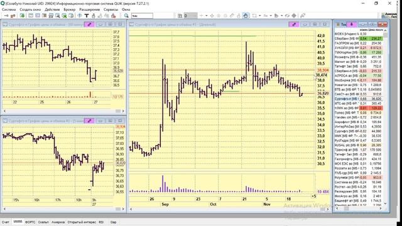The width and height of the screenshot is (402, 226).
Task: Click the +5 button below daily chart
Action: coord(314,196)
